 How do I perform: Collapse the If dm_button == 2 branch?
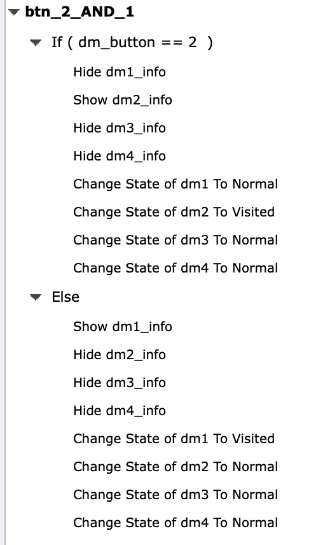pos(36,43)
